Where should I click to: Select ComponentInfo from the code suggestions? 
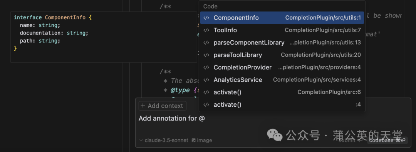pyautogui.click(x=282, y=18)
